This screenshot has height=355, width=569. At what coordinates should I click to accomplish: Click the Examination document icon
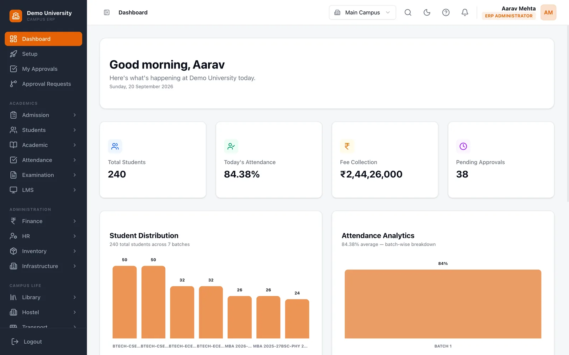point(14,175)
